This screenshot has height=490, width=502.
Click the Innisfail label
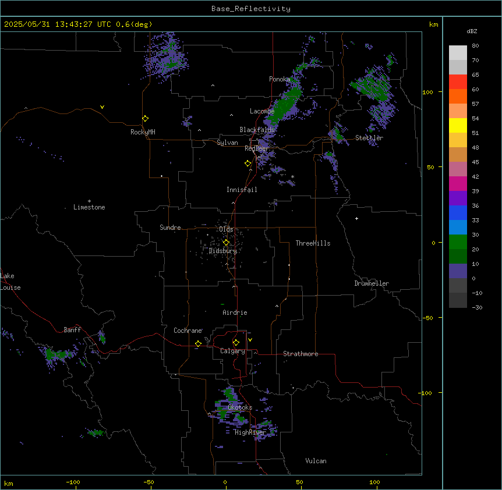[242, 190]
